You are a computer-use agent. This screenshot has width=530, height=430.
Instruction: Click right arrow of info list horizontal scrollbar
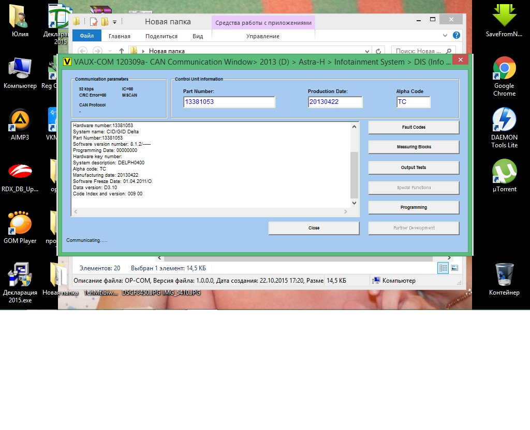point(345,211)
